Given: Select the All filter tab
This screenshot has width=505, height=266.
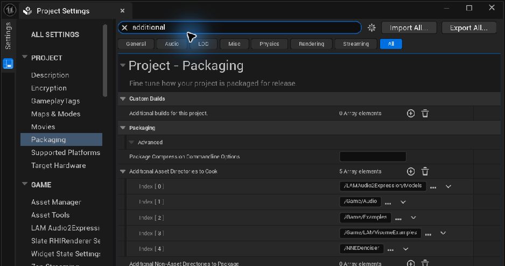Looking at the screenshot, I should tap(391, 44).
